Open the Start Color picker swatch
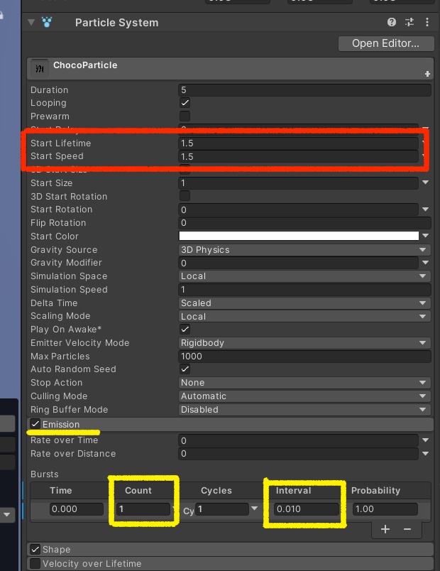The height and width of the screenshot is (571, 440). click(299, 236)
